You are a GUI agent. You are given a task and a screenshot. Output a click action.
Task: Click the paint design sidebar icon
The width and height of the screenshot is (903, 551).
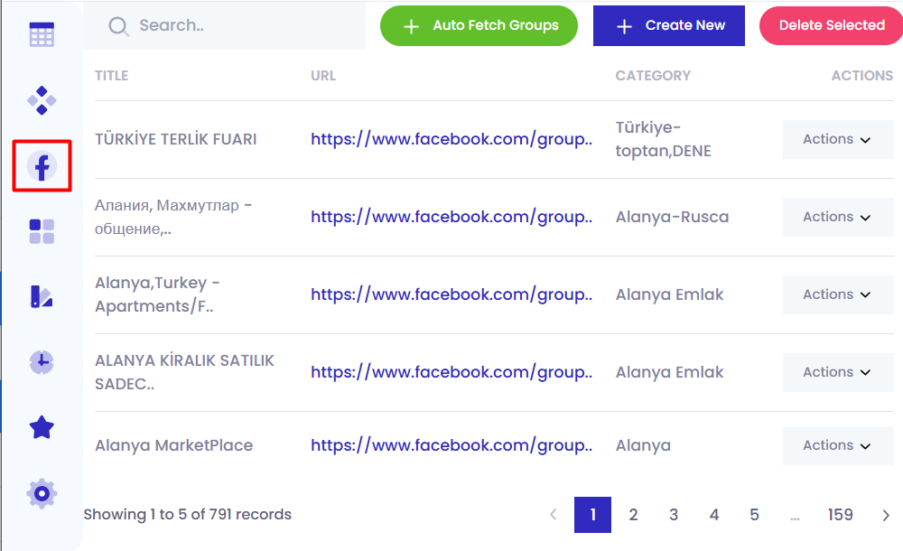(x=42, y=296)
